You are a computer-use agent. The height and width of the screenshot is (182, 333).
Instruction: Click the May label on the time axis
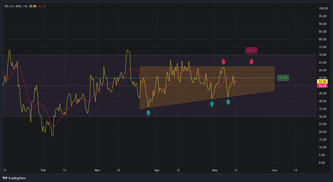click(x=215, y=170)
